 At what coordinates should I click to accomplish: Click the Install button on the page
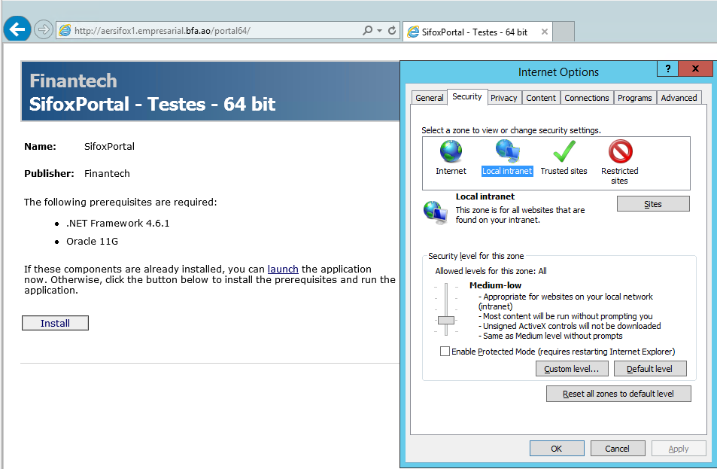click(56, 323)
